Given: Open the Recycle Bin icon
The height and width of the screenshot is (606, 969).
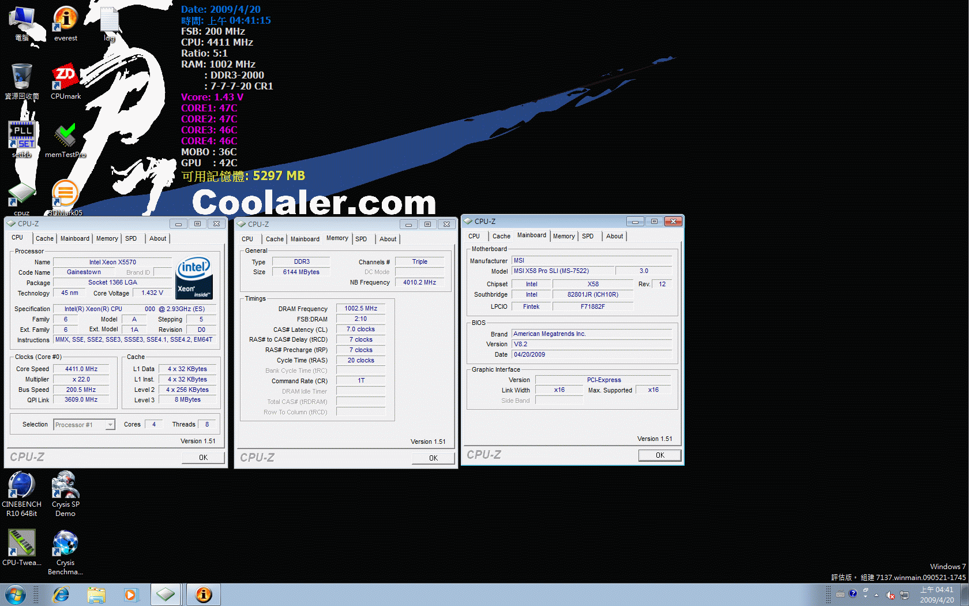Looking at the screenshot, I should (x=22, y=81).
